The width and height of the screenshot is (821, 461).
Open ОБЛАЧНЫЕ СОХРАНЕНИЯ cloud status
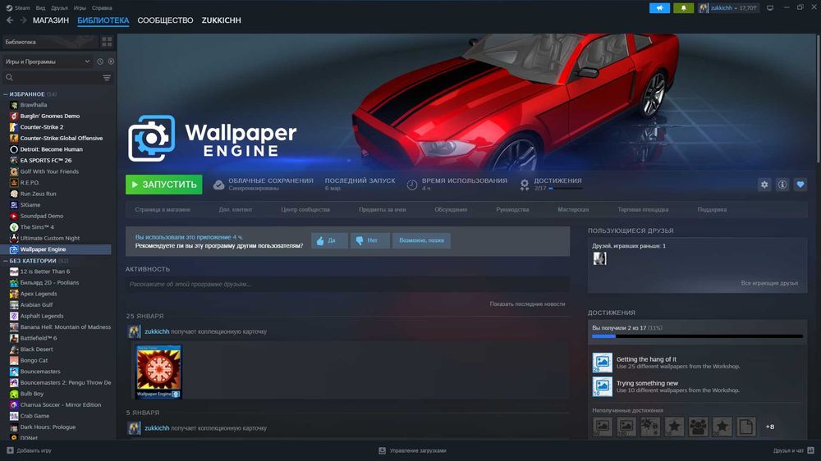pos(264,184)
